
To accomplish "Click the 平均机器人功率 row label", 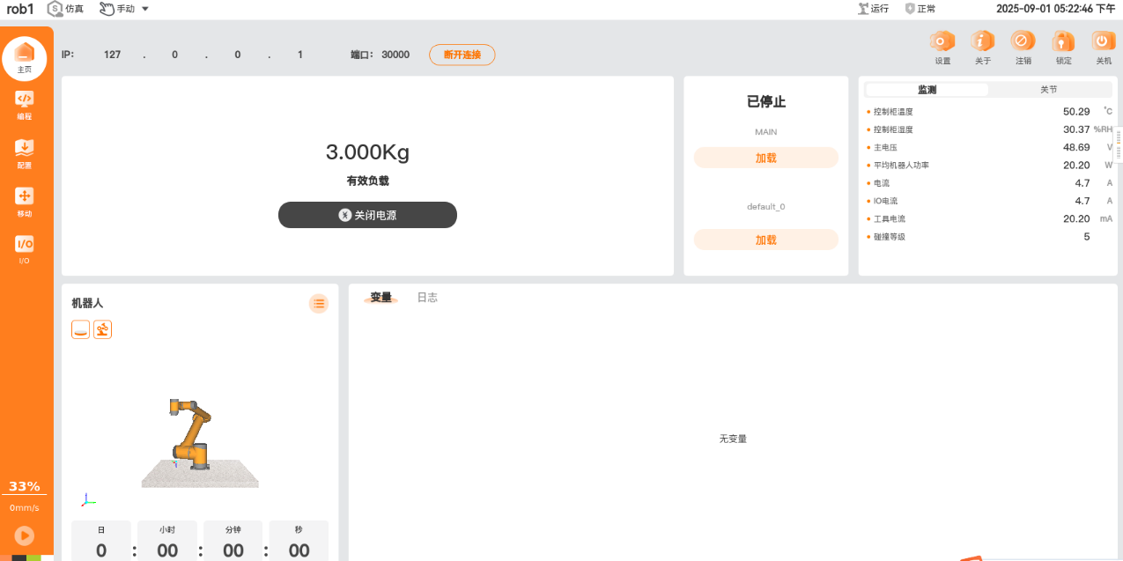I will click(901, 166).
